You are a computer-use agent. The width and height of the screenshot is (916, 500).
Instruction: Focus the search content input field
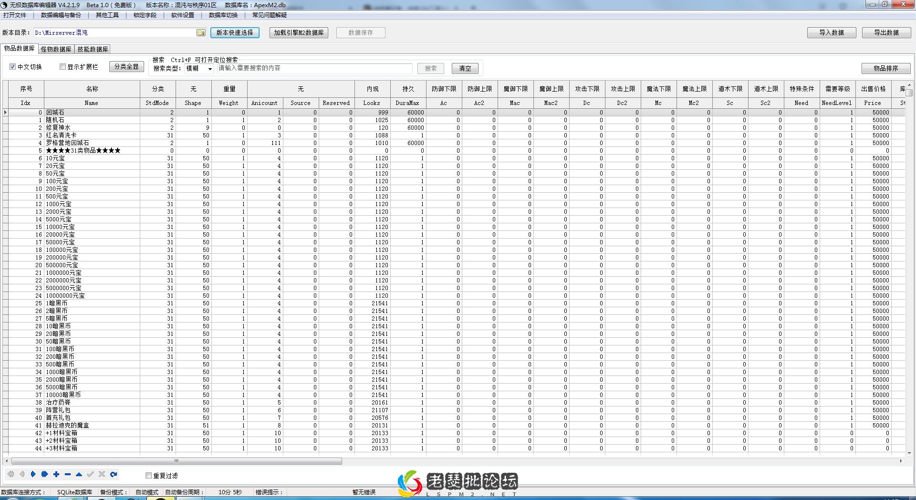pos(315,69)
